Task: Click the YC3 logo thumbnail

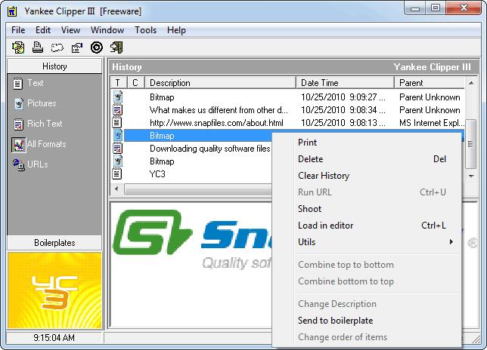Action: (x=54, y=290)
